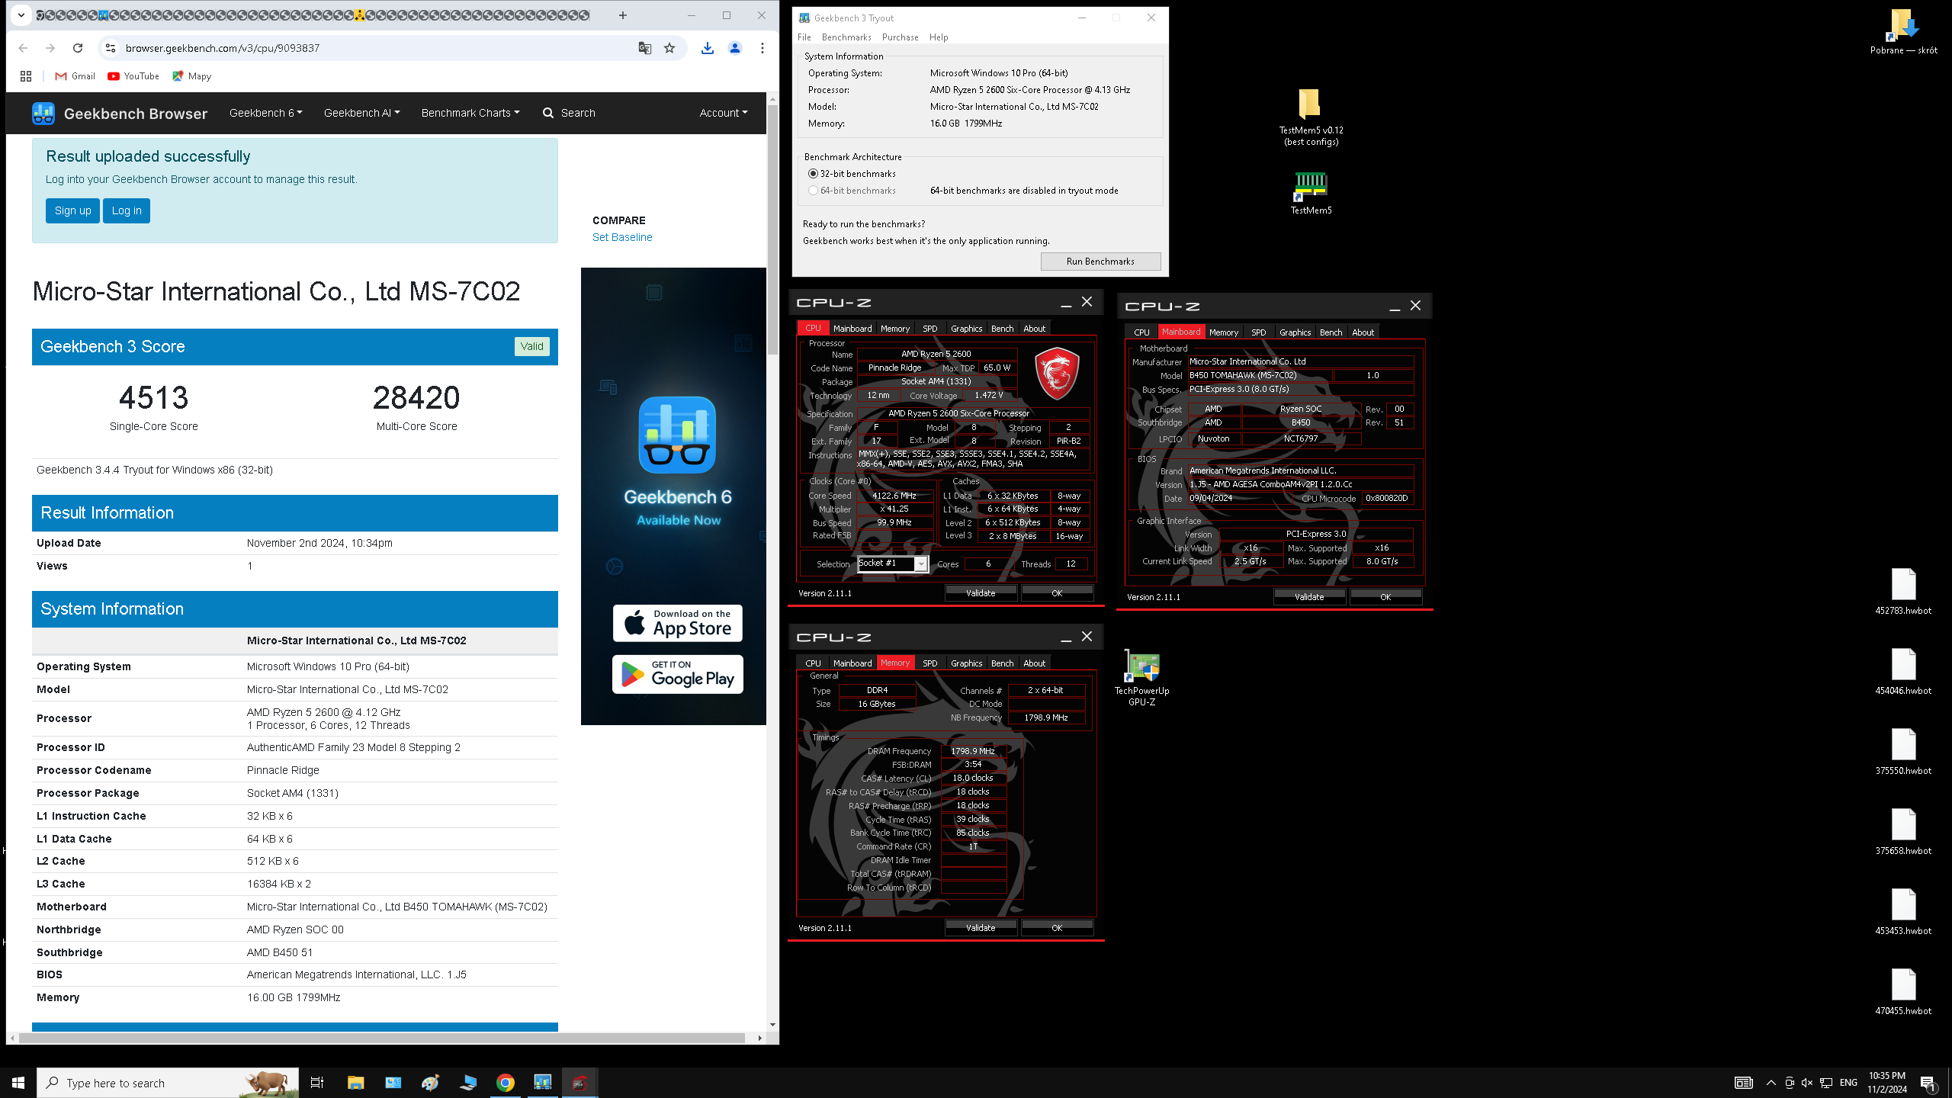Click the browser back arrow
The image size is (1952, 1098).
23,48
